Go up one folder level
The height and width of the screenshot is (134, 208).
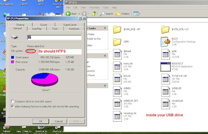click(x=94, y=14)
